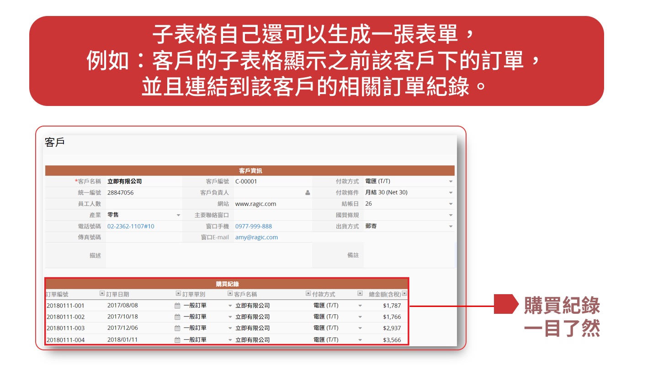
Task: Click total amount $1,787
Action: pos(392,306)
